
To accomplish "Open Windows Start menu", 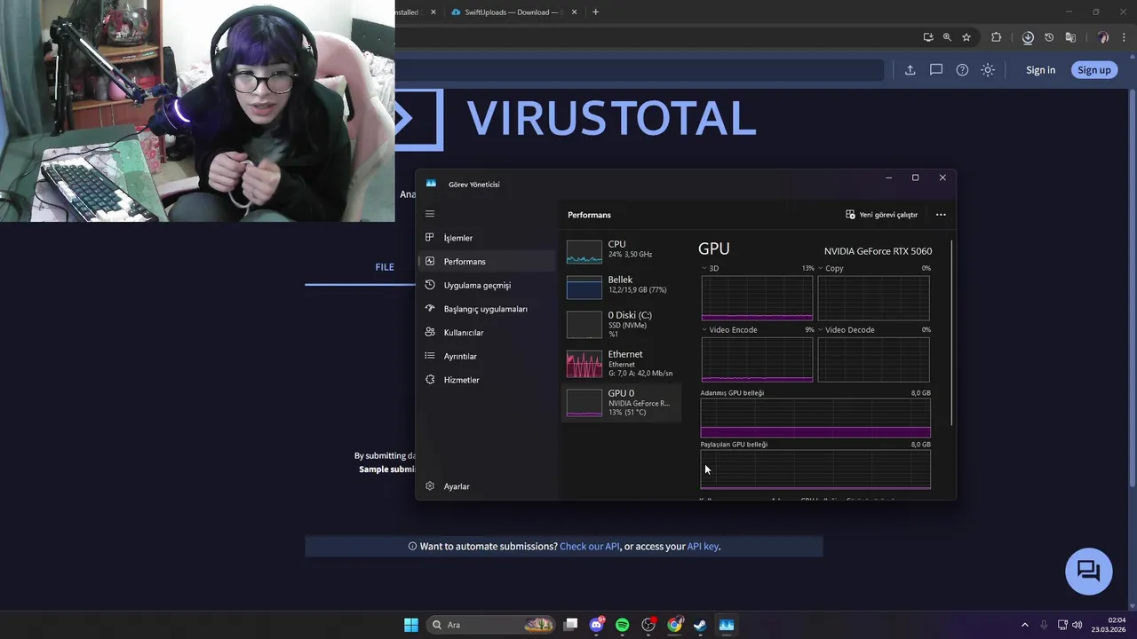I will 411,625.
